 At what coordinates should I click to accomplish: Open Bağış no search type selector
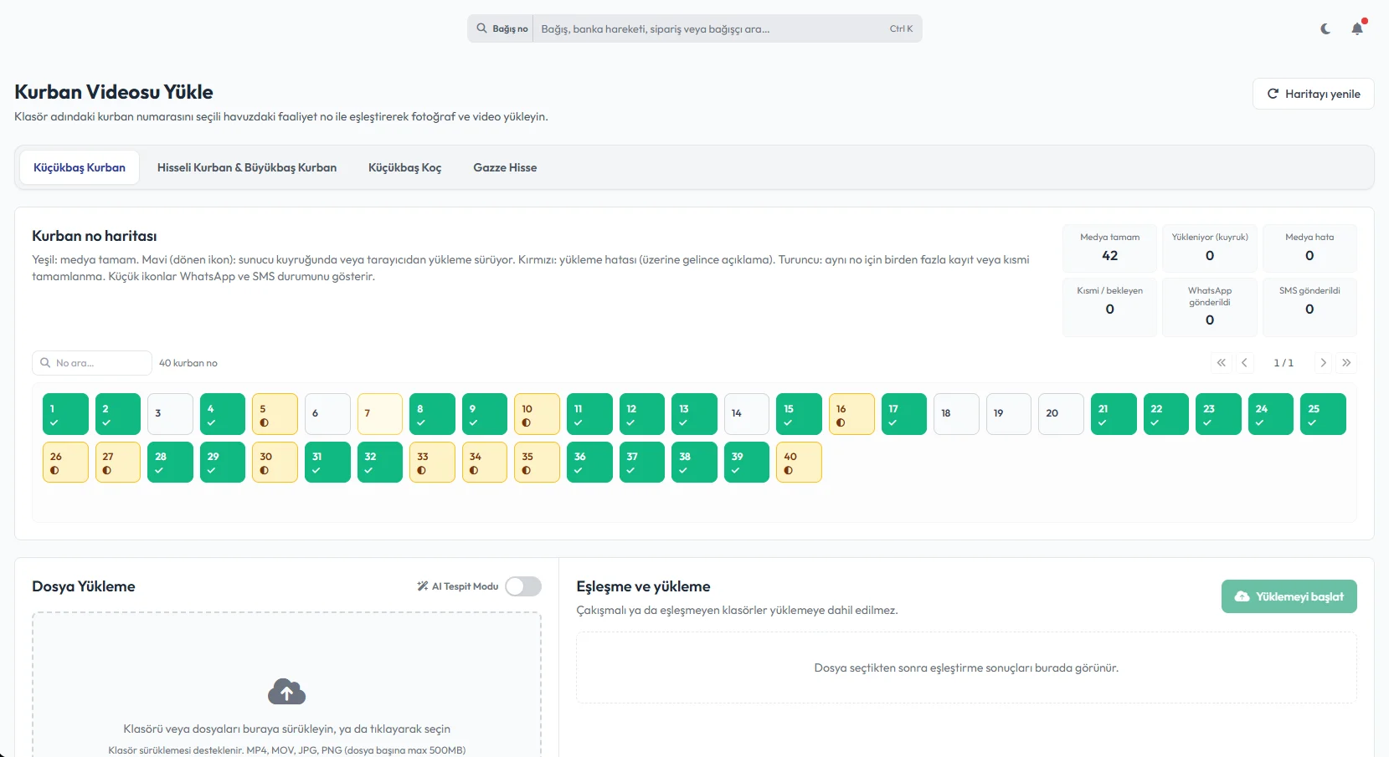tap(502, 28)
